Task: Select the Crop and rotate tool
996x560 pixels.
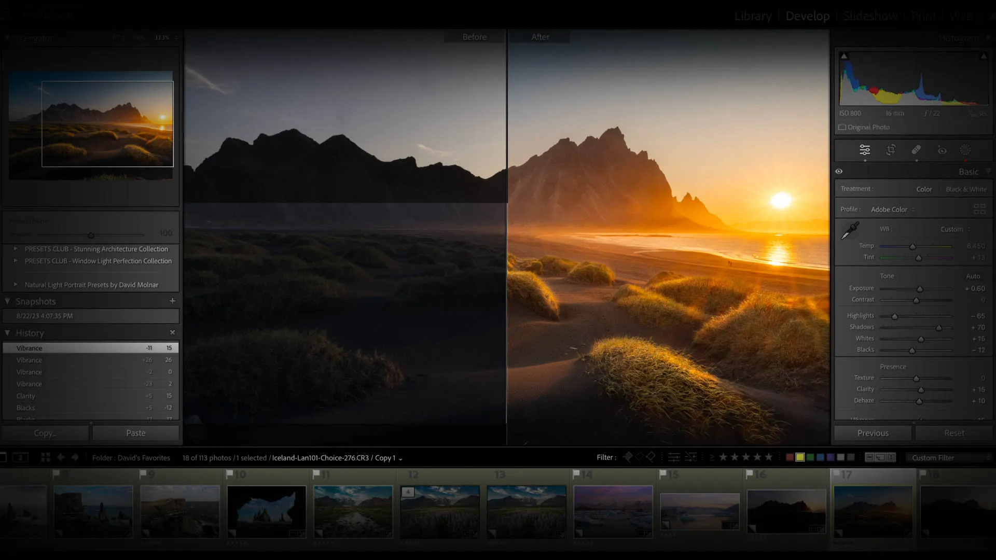Action: (891, 150)
